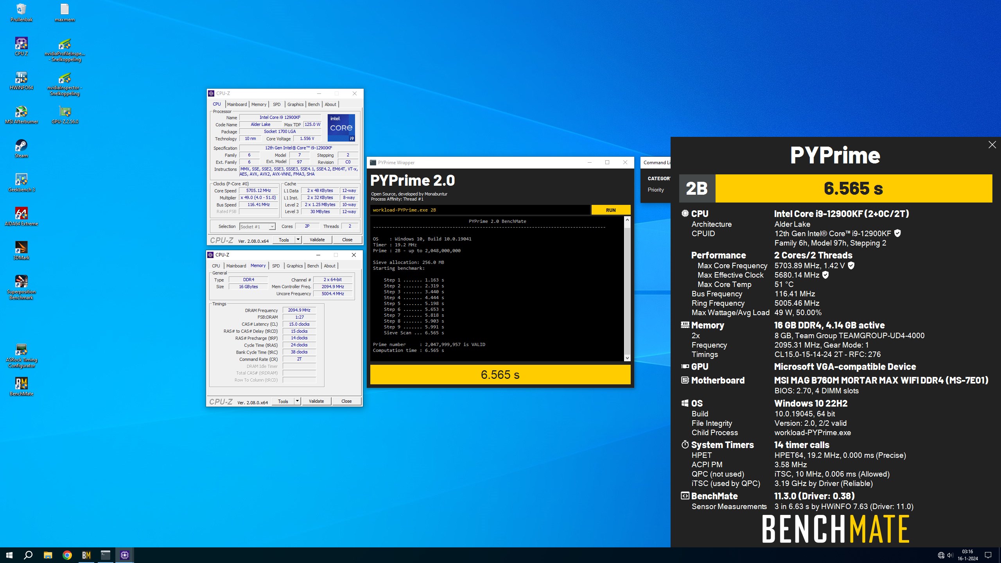Viewport: 1001px width, 563px height.
Task: Click the 15.0 clocks CAS# Latency value
Action: 299,324
